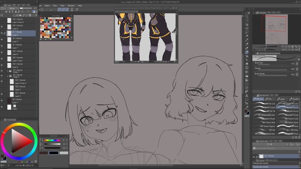This screenshot has height=169, width=301.
Task: Open the Window menu
Action: [71, 6]
